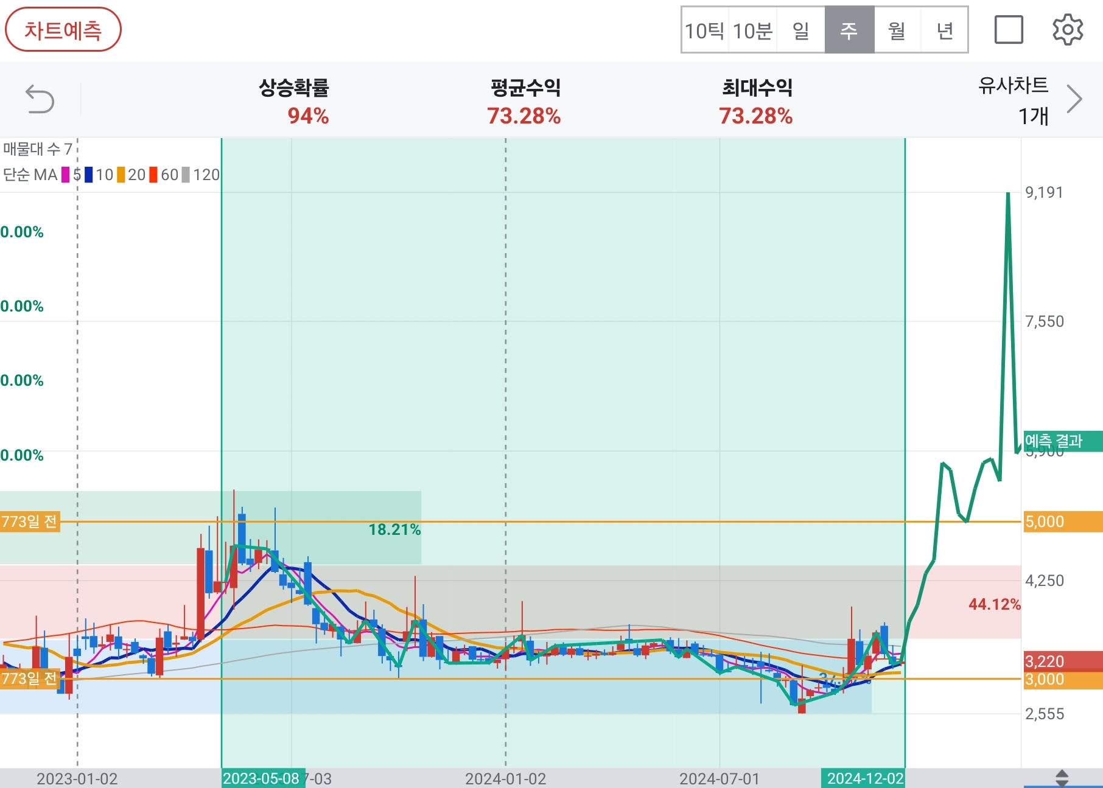The image size is (1103, 788).
Task: Click the orange MA 20 color swatch
Action: pos(121,175)
